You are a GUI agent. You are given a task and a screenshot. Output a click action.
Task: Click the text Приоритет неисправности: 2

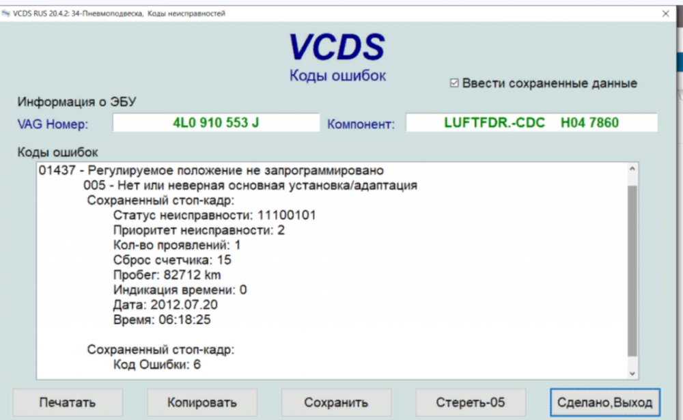click(x=199, y=230)
